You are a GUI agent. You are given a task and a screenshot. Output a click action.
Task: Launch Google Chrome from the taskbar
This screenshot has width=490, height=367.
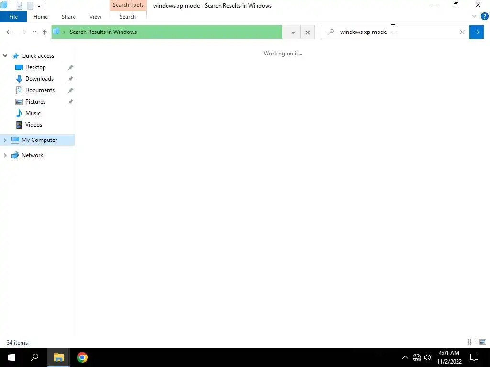[82, 357]
